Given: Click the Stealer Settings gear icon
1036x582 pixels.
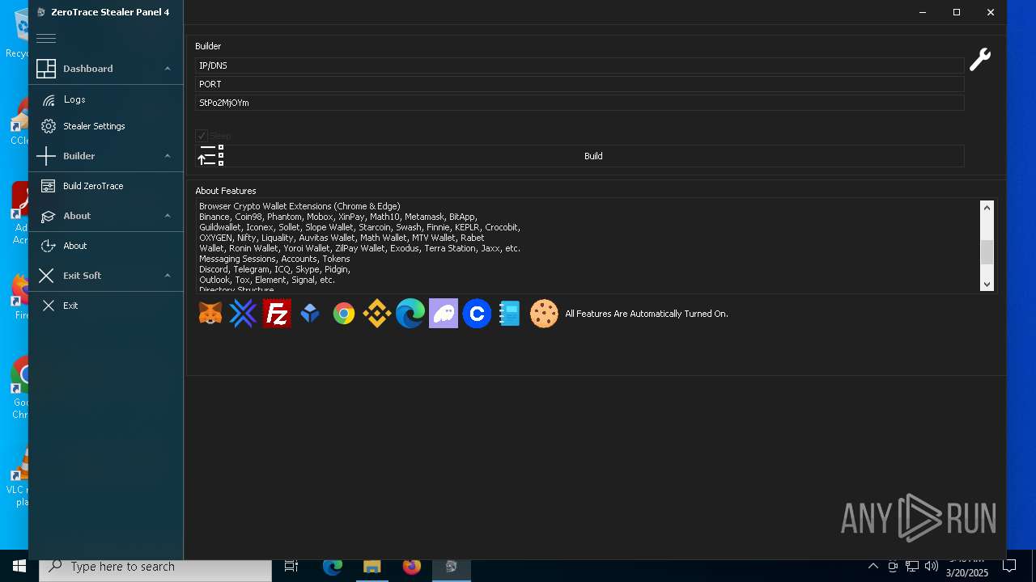Looking at the screenshot, I should 49,126.
